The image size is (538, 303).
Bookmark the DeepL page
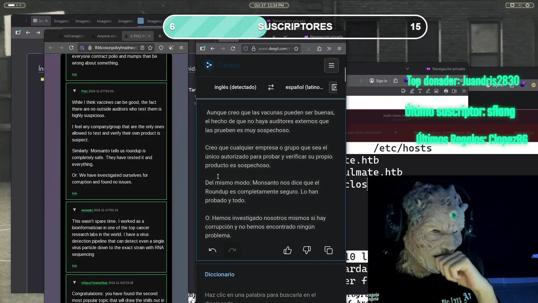point(296,48)
